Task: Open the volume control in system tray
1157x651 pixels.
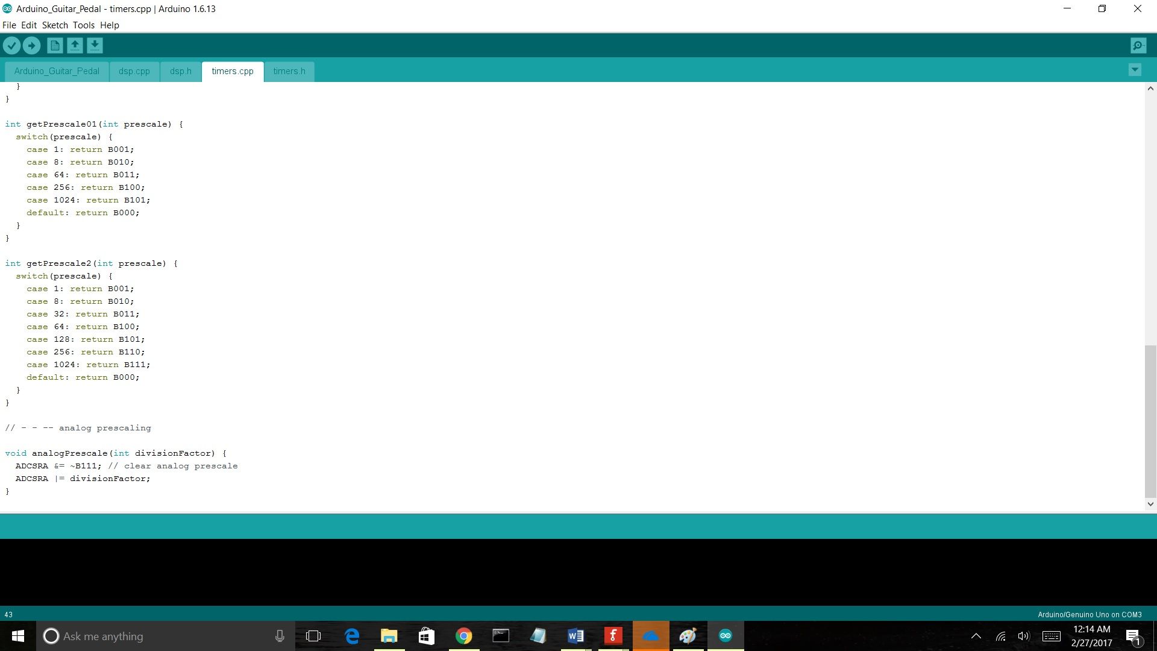Action: 1023,636
